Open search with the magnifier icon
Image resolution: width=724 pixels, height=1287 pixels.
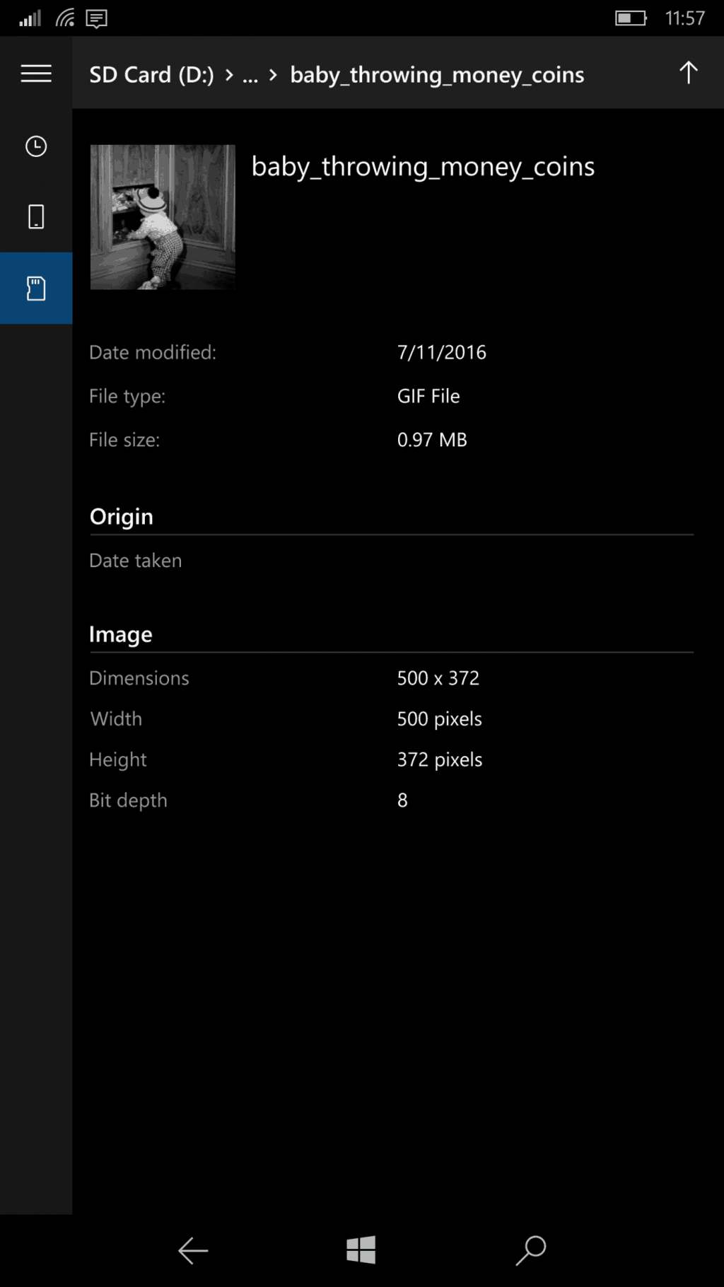coord(531,1250)
